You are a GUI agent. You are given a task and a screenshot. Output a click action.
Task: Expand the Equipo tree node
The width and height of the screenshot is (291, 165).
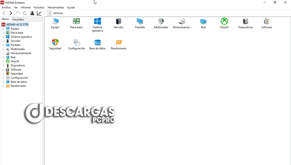(x=3, y=29)
